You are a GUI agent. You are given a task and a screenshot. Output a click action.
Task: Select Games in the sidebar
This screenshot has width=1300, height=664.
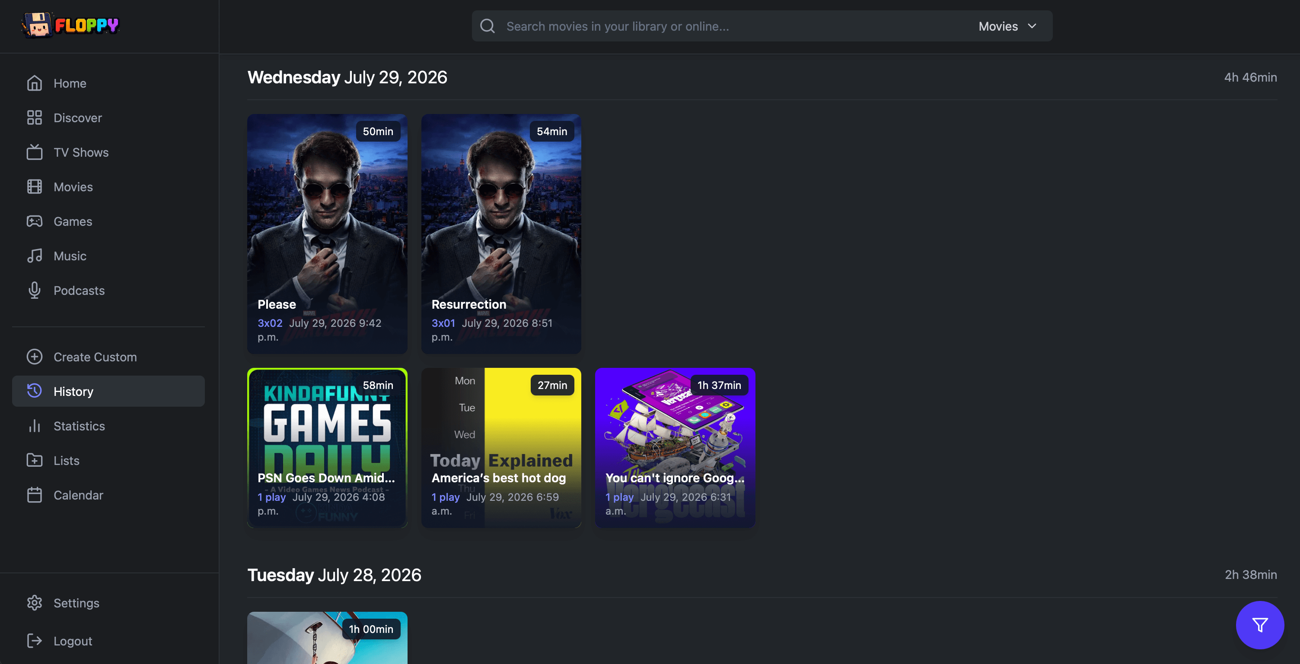tap(108, 221)
